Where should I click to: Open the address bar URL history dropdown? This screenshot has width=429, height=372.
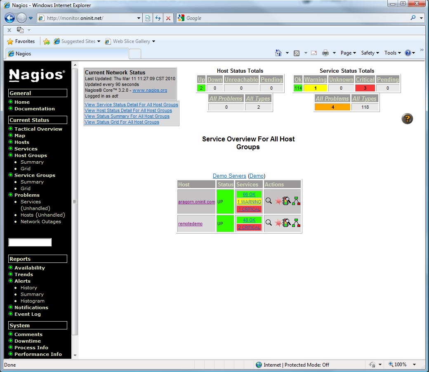(x=139, y=18)
